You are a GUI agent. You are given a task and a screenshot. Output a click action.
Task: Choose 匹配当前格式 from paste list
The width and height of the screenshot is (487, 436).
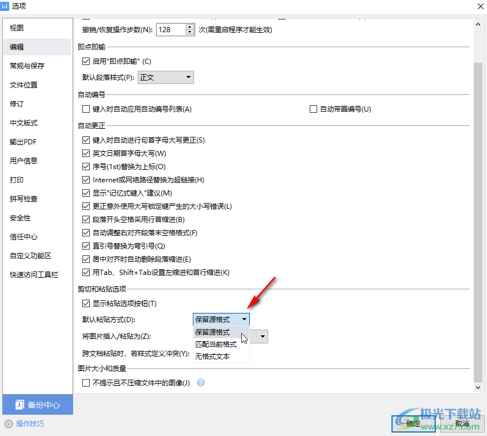(x=221, y=345)
